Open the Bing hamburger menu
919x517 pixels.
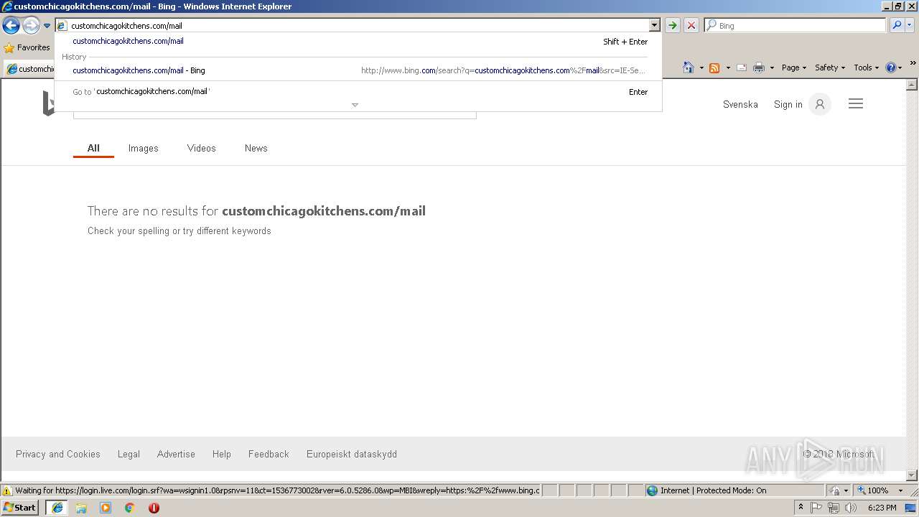[856, 104]
